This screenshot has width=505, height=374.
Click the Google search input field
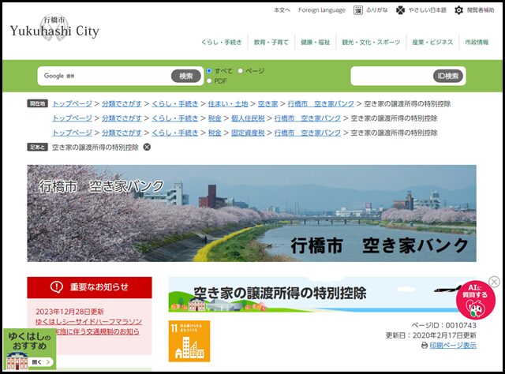click(105, 76)
